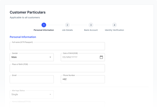Focus the Email input field
The height and width of the screenshot is (110, 157).
(x=32, y=79)
